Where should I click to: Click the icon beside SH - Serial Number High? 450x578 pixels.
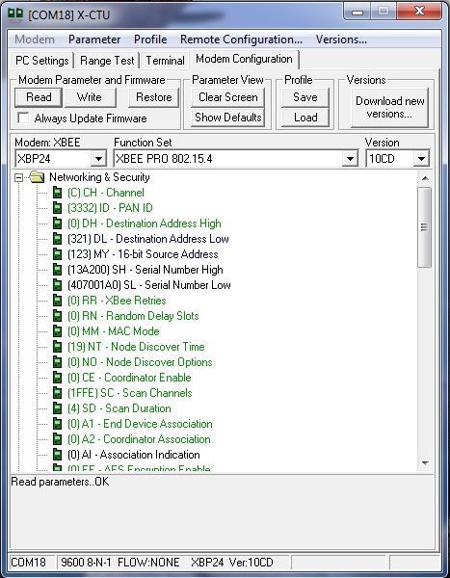click(x=57, y=270)
